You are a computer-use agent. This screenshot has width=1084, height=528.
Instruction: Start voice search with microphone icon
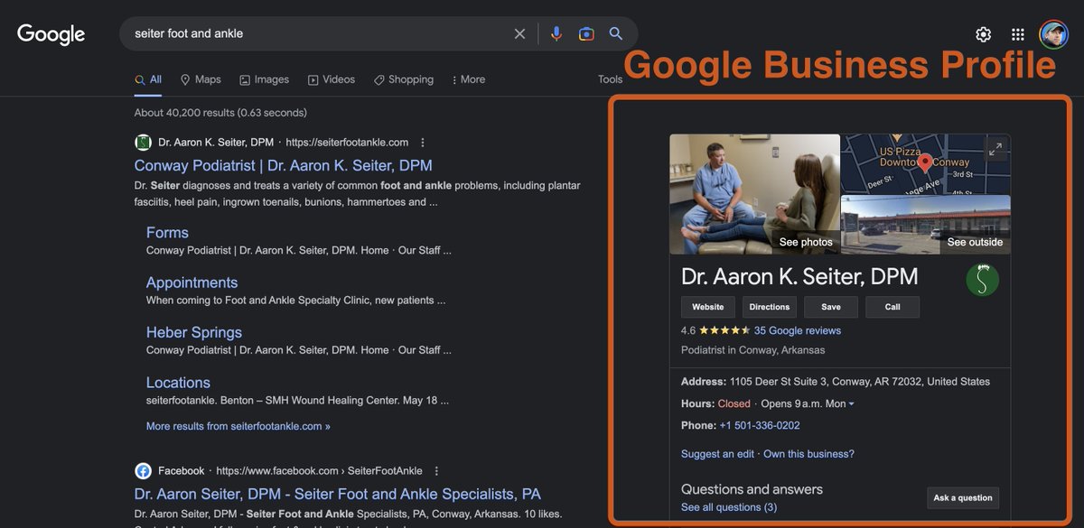[x=556, y=33]
